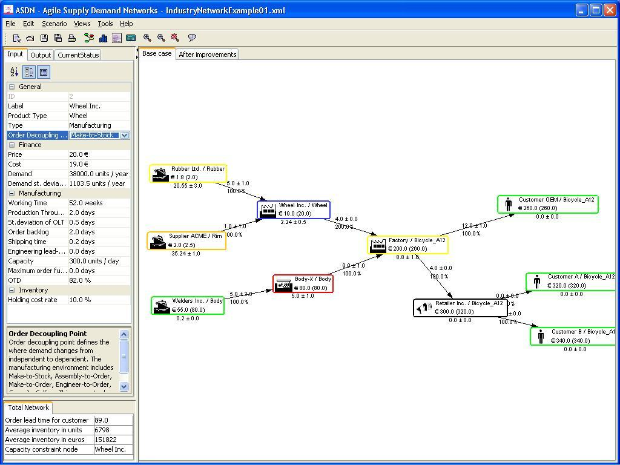The width and height of the screenshot is (620, 465).
Task: Show the blue bar chart view
Action: coord(103,38)
